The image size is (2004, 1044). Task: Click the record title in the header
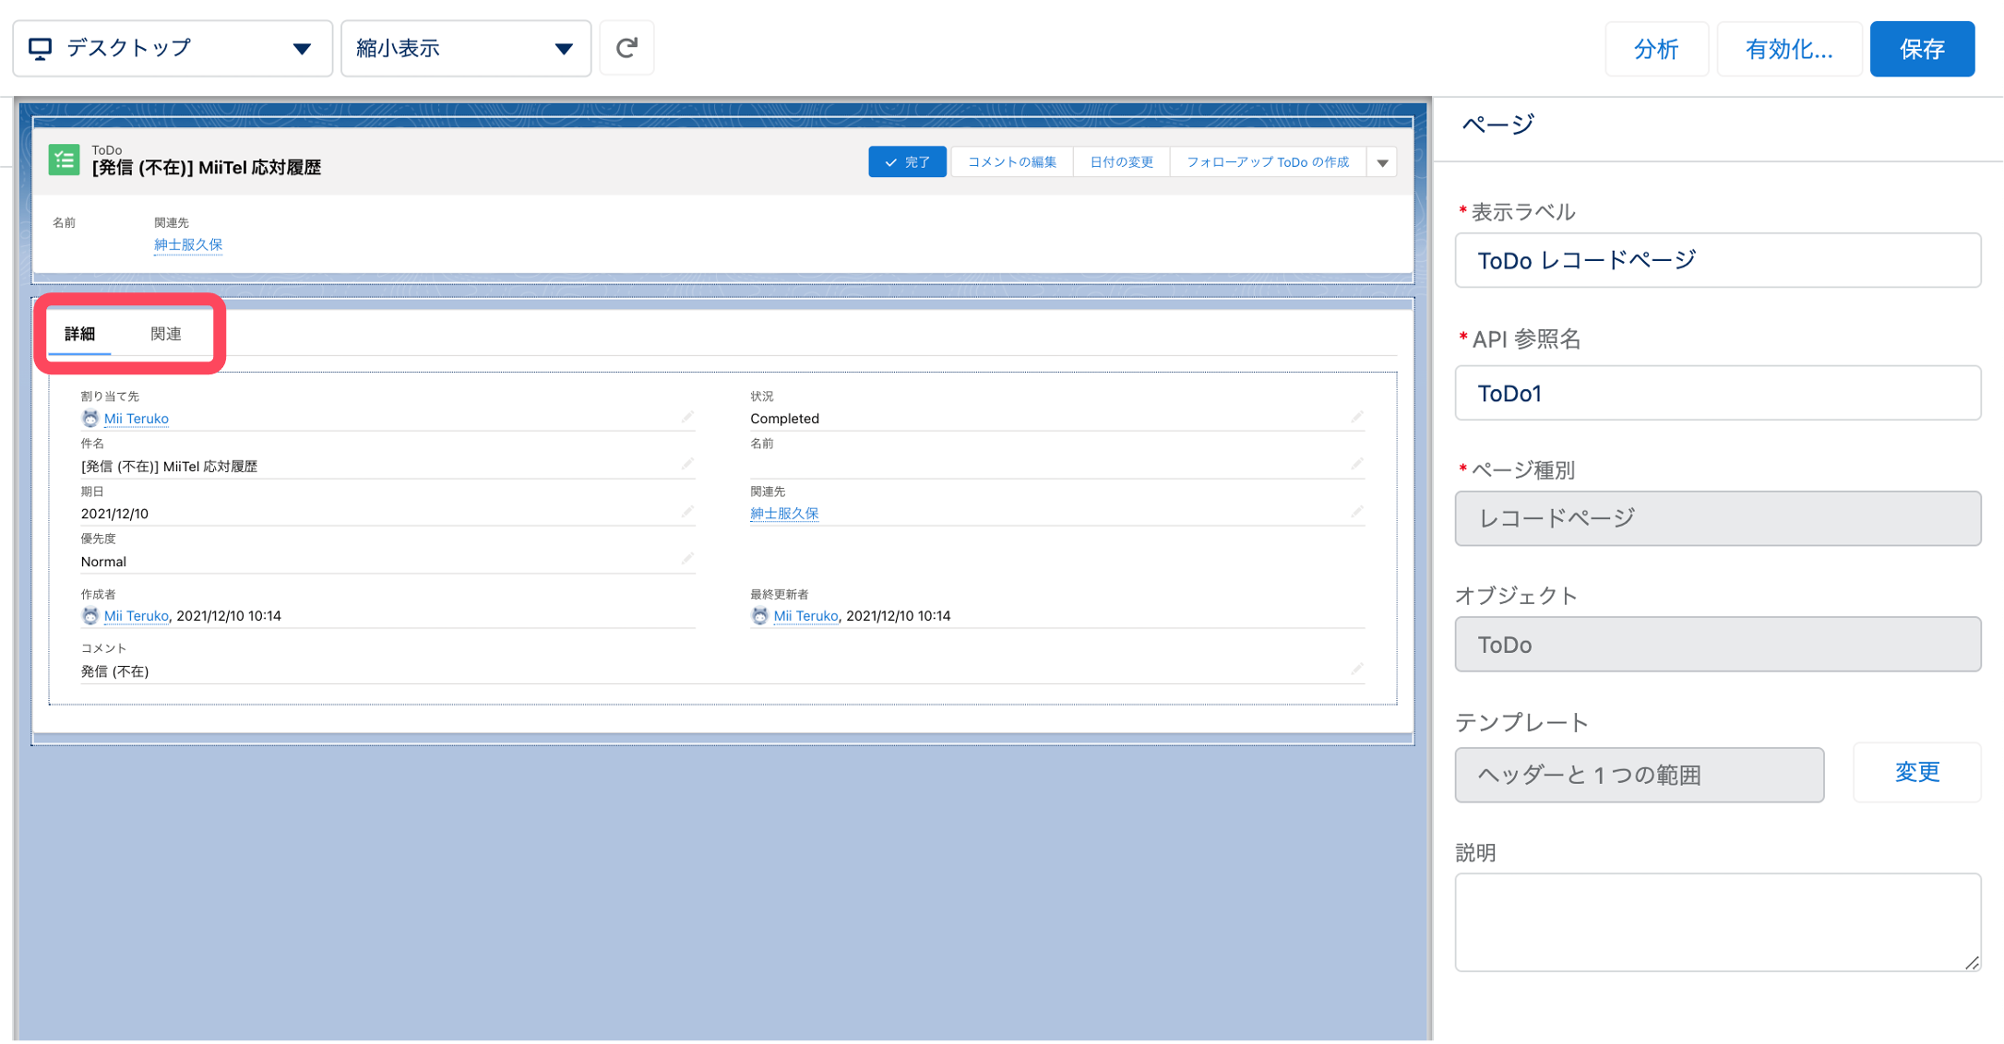[x=206, y=168]
